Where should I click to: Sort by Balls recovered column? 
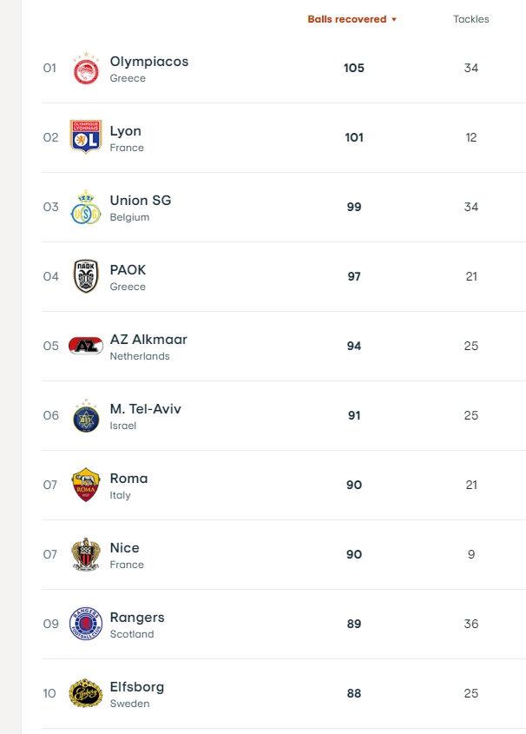[x=346, y=19]
